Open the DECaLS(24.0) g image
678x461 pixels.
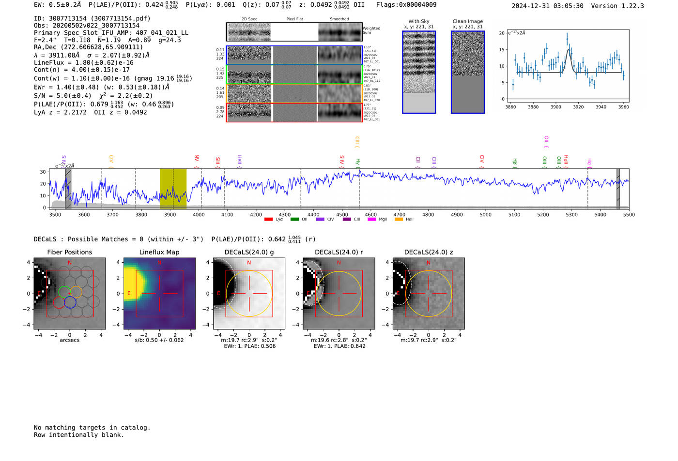point(249,294)
